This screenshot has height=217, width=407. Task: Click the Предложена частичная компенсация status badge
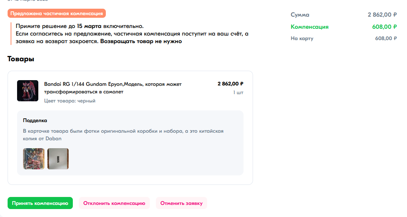click(x=57, y=14)
